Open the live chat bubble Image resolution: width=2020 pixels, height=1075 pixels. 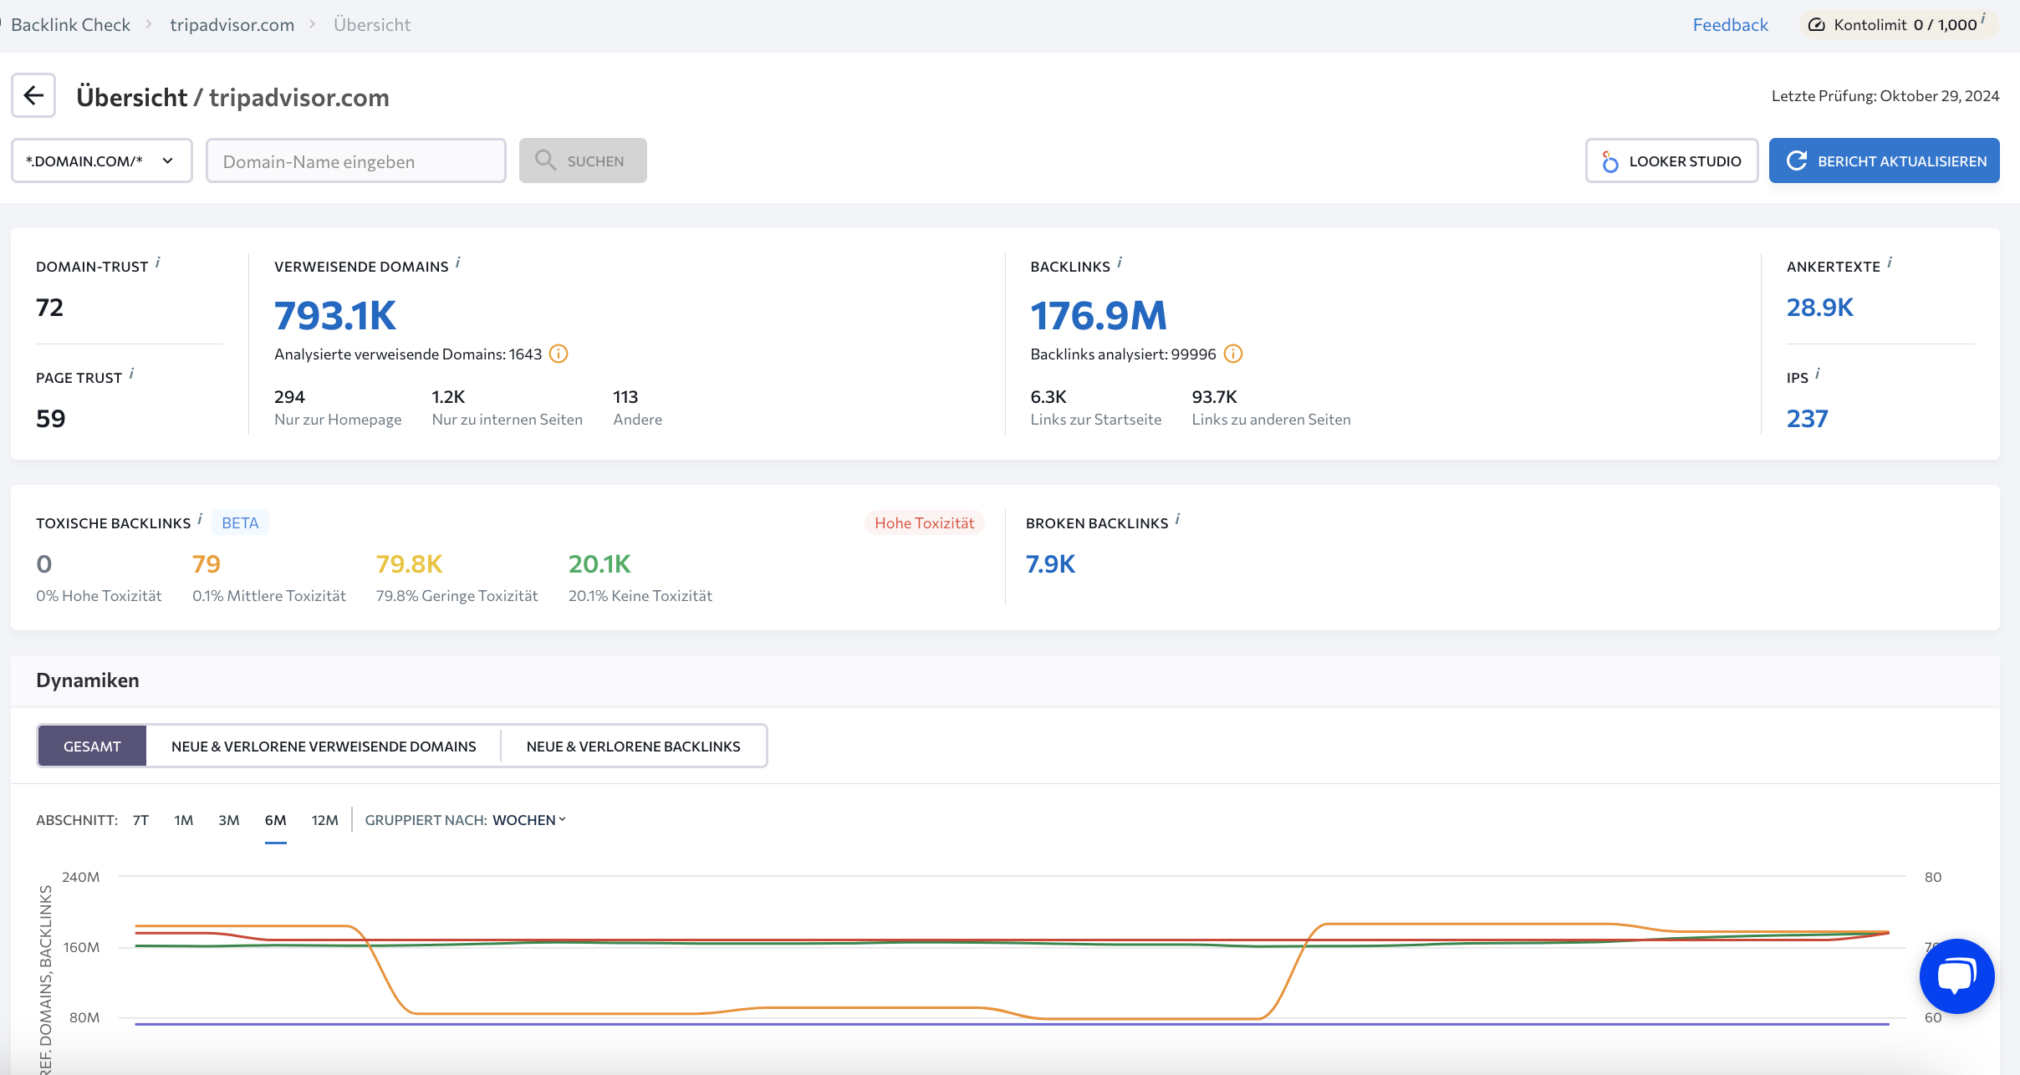(1956, 976)
